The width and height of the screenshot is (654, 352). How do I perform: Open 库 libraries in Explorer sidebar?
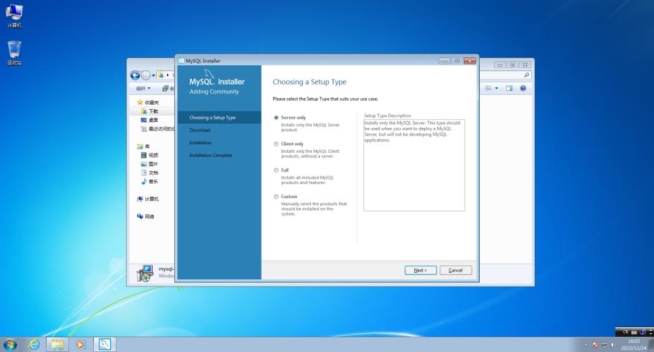point(144,147)
